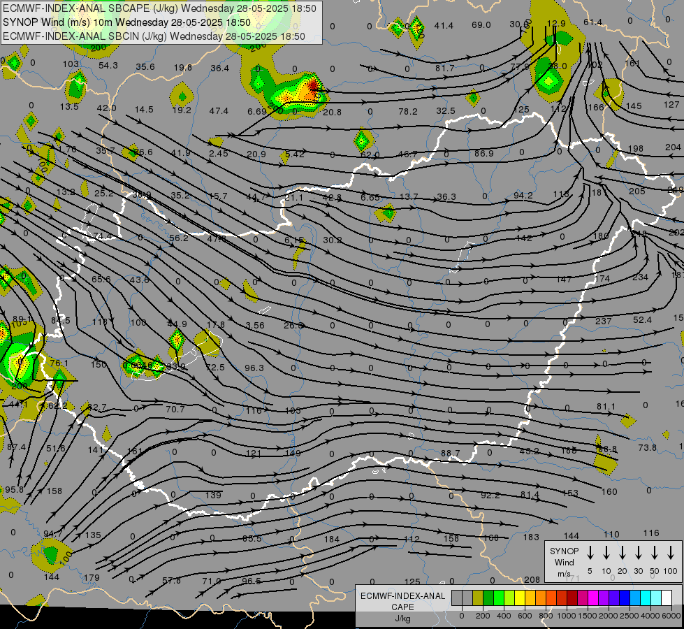Image resolution: width=684 pixels, height=629 pixels.
Task: Click the 86.9 value on the map
Action: point(483,153)
